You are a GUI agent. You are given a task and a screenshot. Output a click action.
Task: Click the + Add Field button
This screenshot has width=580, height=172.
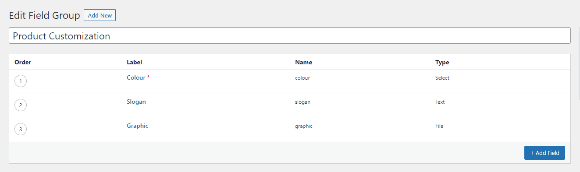(544, 153)
